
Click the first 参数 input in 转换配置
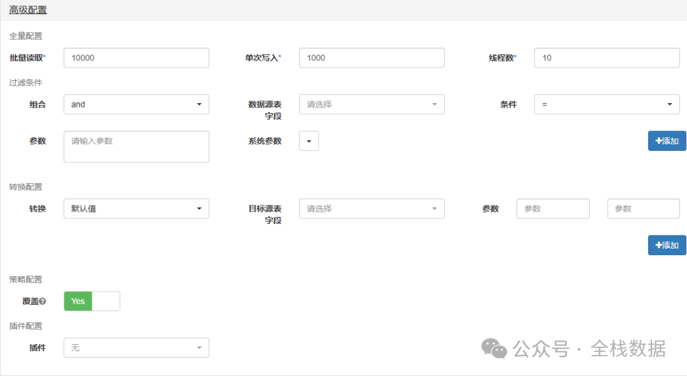[553, 209]
